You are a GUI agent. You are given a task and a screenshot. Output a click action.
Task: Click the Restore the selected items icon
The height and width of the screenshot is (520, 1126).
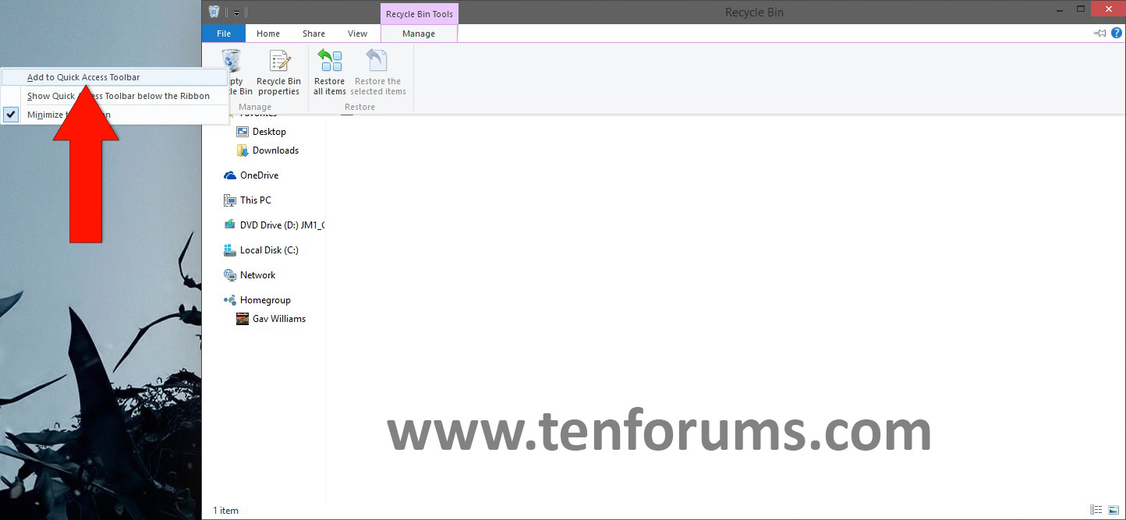pos(377,74)
